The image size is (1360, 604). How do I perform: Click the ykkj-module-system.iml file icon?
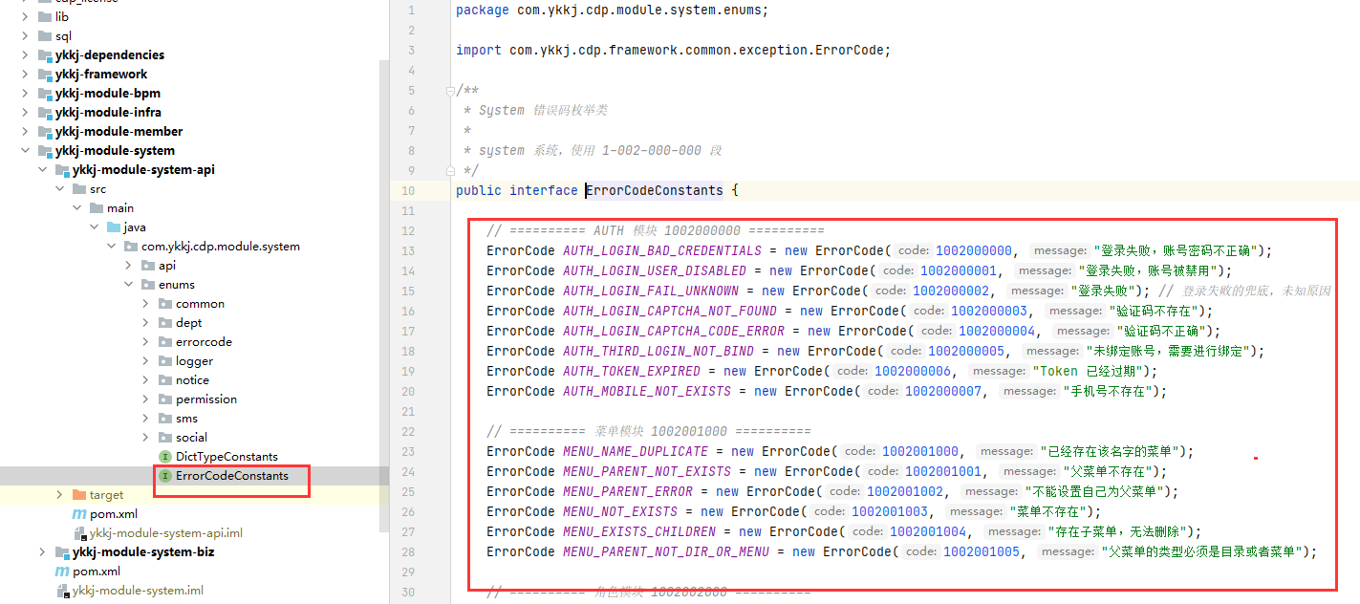[x=62, y=590]
